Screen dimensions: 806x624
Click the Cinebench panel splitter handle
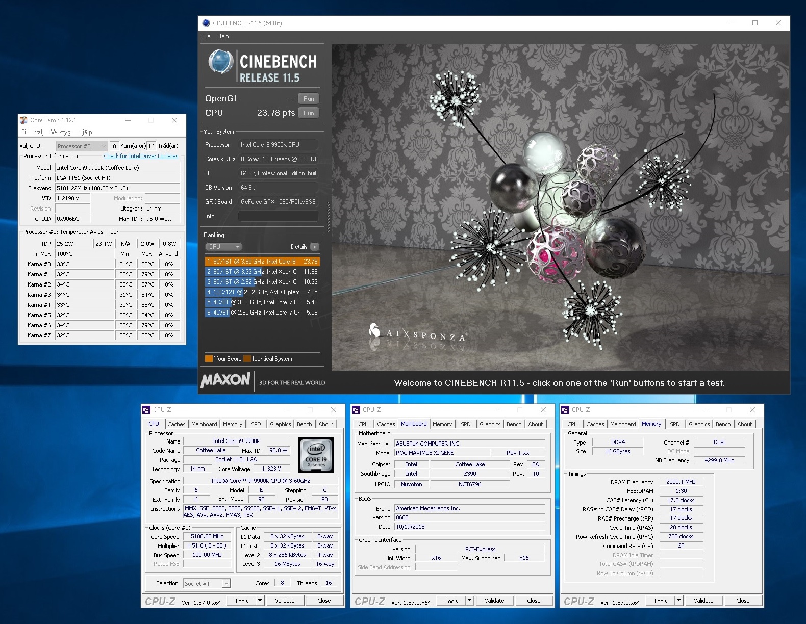point(329,218)
